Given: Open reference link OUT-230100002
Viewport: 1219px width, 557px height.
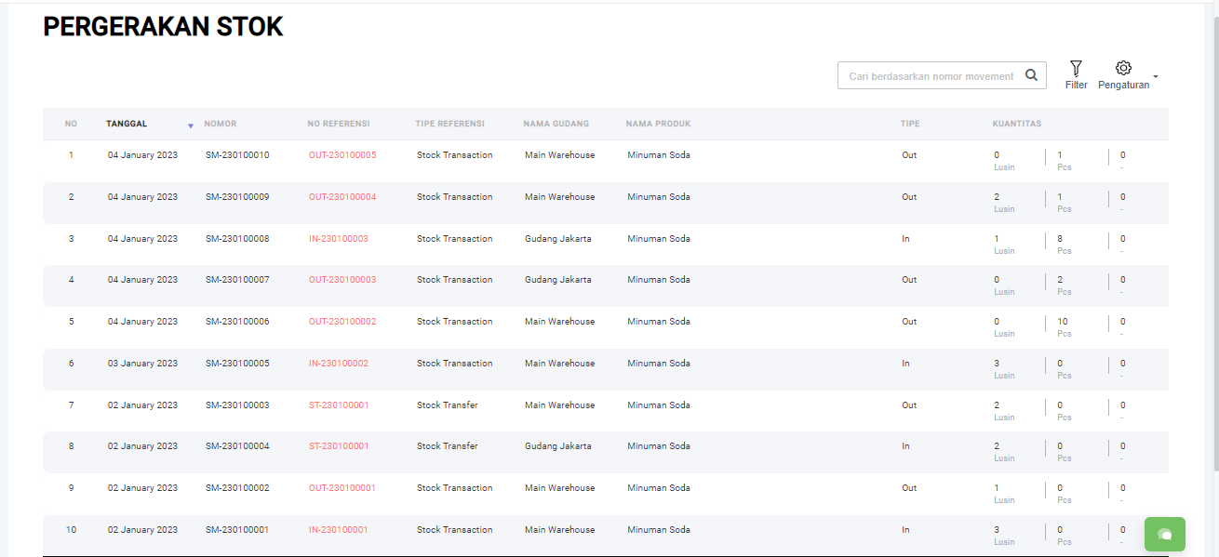Looking at the screenshot, I should (342, 322).
